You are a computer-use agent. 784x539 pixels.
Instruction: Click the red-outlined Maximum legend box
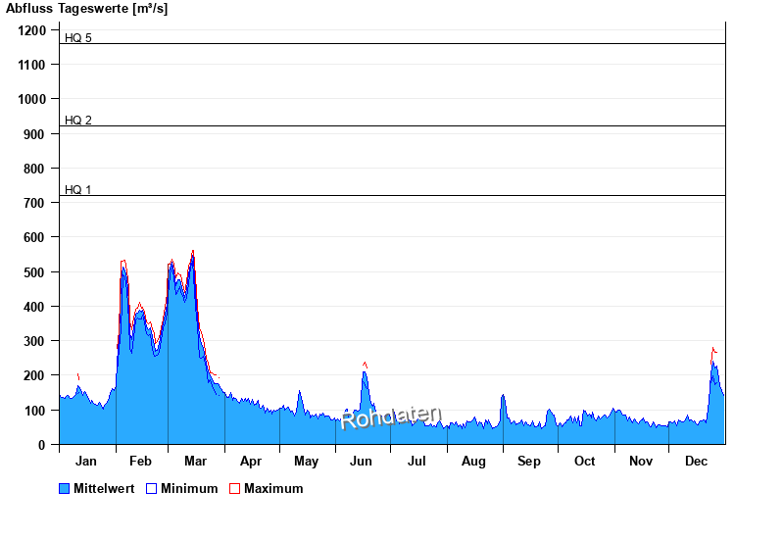coord(234,488)
